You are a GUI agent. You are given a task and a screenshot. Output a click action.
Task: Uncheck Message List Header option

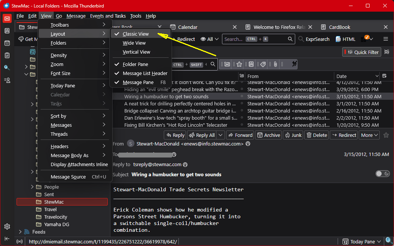click(x=145, y=73)
